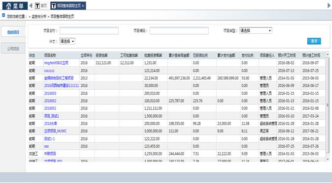Open the 公司项目 side tab
Screen dimensions: 332x183
(13, 49)
